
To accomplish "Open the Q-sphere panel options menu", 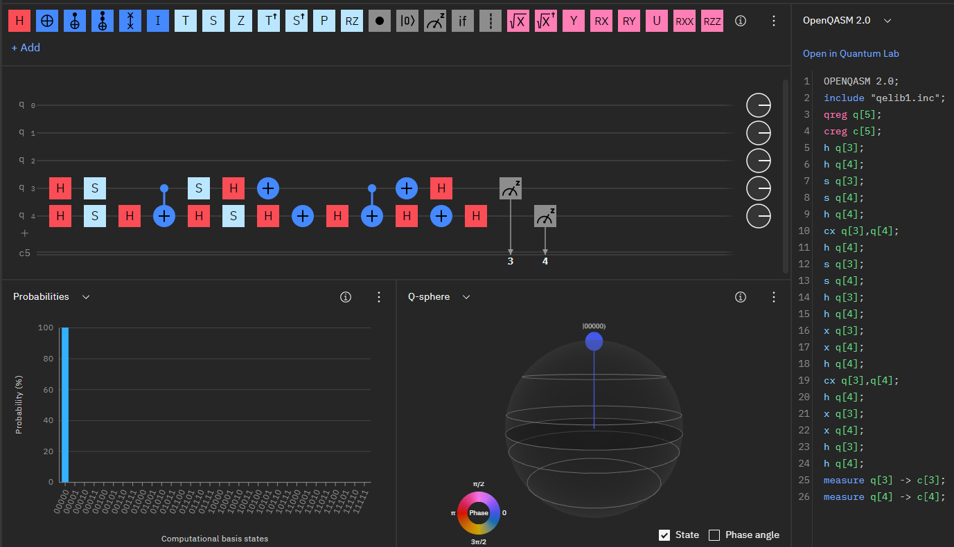I will point(774,297).
